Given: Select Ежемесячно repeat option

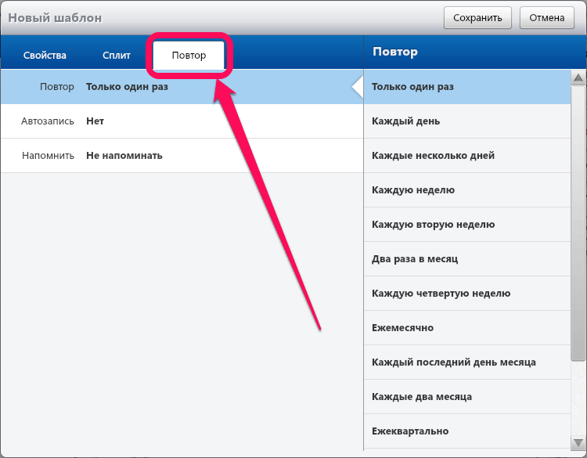Looking at the screenshot, I should 466,328.
